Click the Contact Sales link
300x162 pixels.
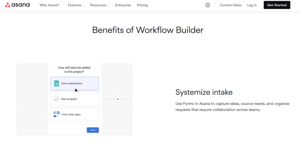click(x=231, y=5)
